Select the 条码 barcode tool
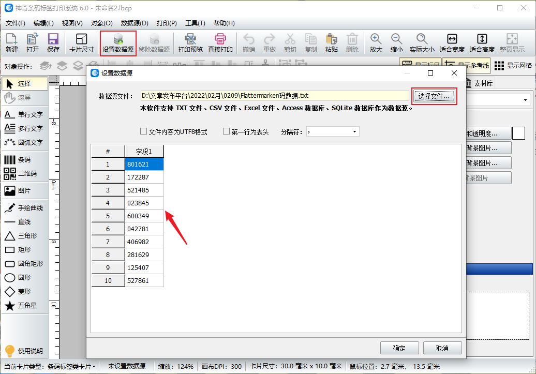 [25, 160]
